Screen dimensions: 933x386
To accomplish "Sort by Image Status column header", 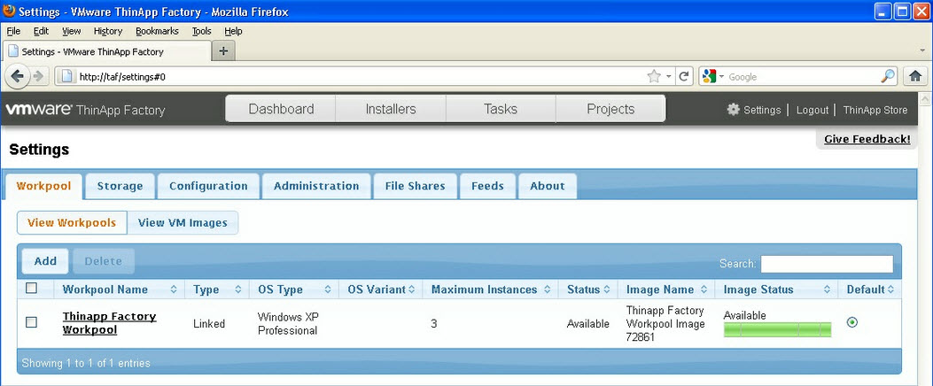I will 776,289.
